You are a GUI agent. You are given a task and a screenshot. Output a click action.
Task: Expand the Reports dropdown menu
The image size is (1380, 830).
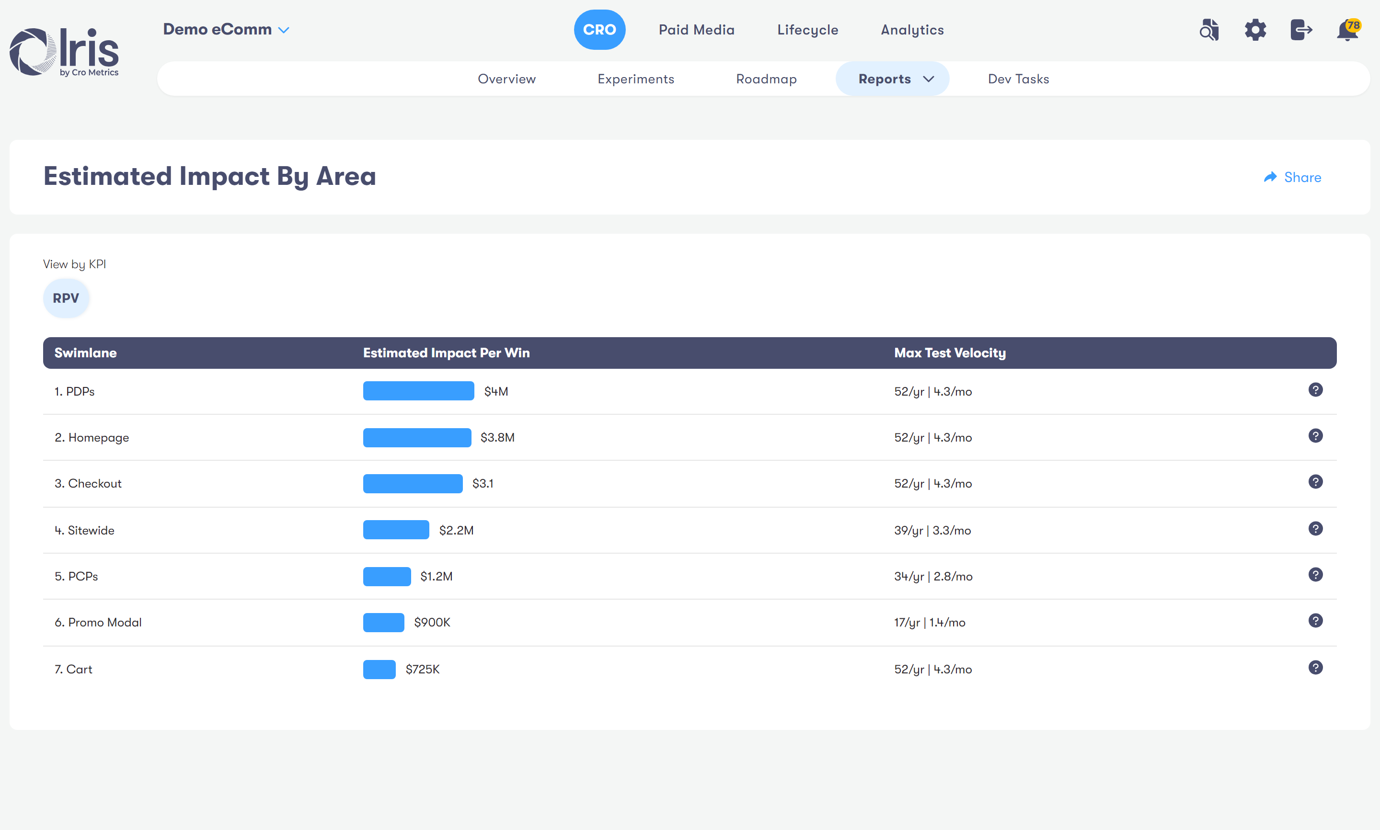(893, 79)
